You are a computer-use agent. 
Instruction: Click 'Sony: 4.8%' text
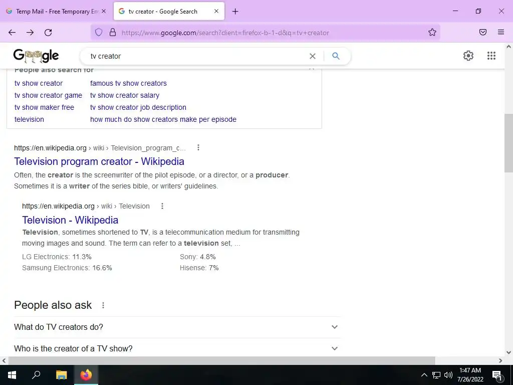(x=197, y=257)
